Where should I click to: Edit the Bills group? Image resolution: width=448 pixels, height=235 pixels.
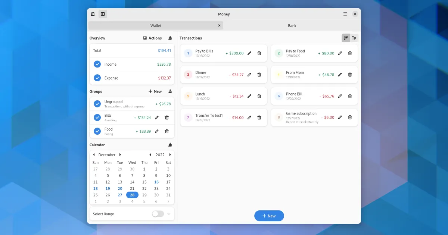(x=157, y=117)
